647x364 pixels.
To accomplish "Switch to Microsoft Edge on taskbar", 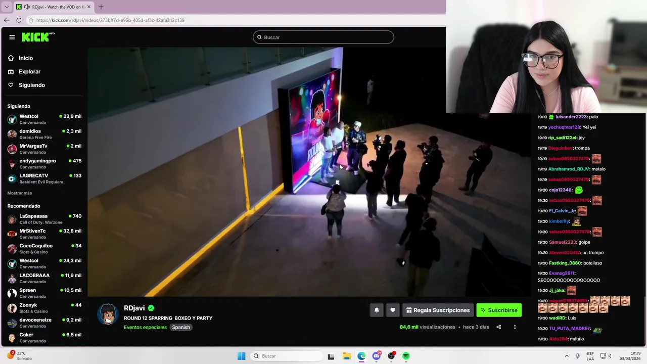I will [x=361, y=356].
